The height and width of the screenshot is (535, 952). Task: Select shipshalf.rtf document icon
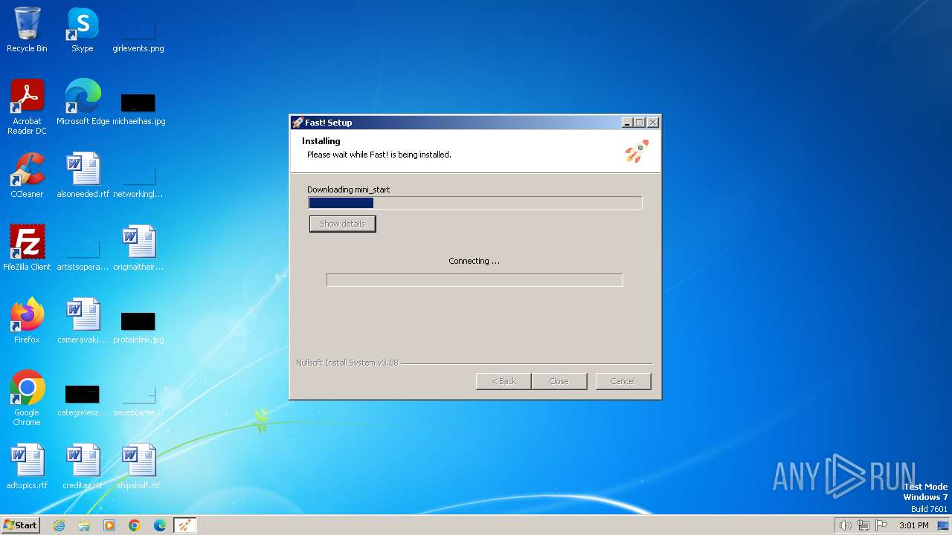point(138,467)
